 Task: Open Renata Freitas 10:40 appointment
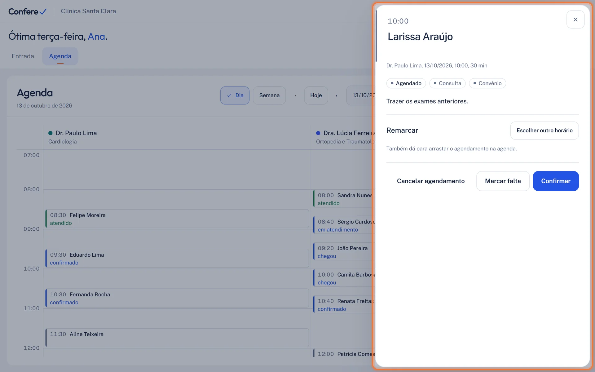point(344,305)
